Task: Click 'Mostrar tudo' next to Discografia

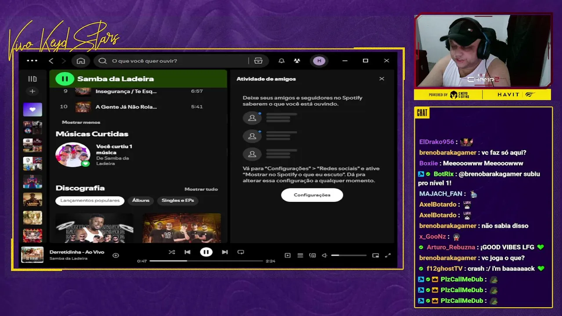Action: point(201,189)
